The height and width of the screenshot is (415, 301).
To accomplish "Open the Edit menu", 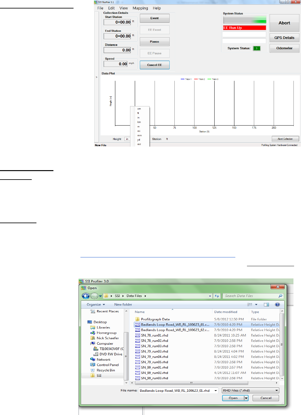I will coord(111,8).
